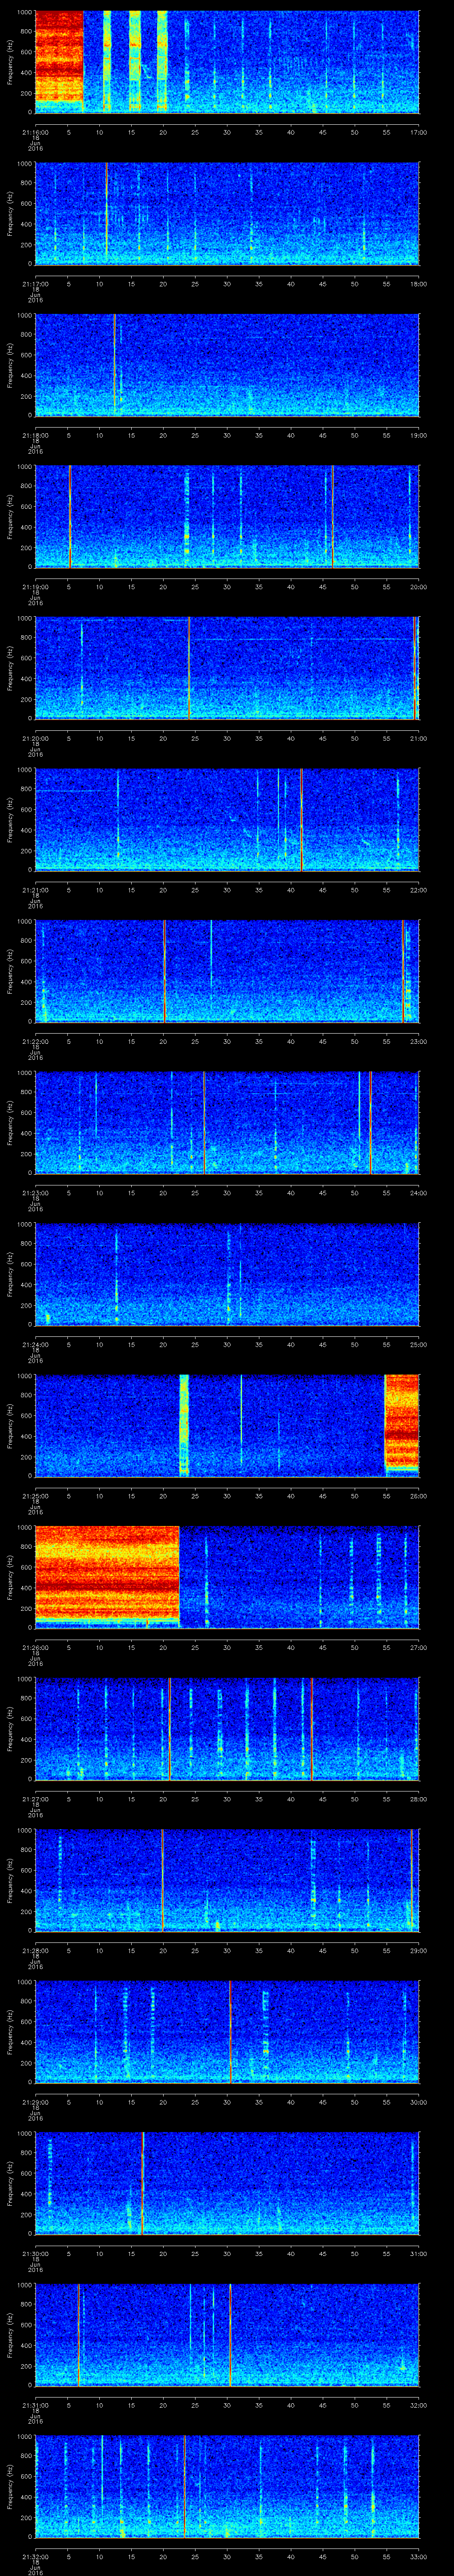Click the spectrogram panel starting at 21:18:00
Screen dimensions: 454x2576
click(227, 364)
